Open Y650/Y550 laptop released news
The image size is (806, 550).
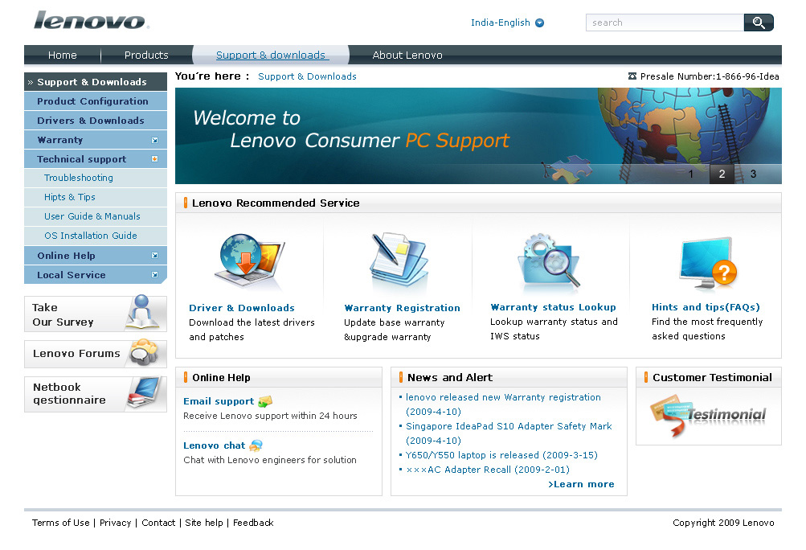[501, 455]
